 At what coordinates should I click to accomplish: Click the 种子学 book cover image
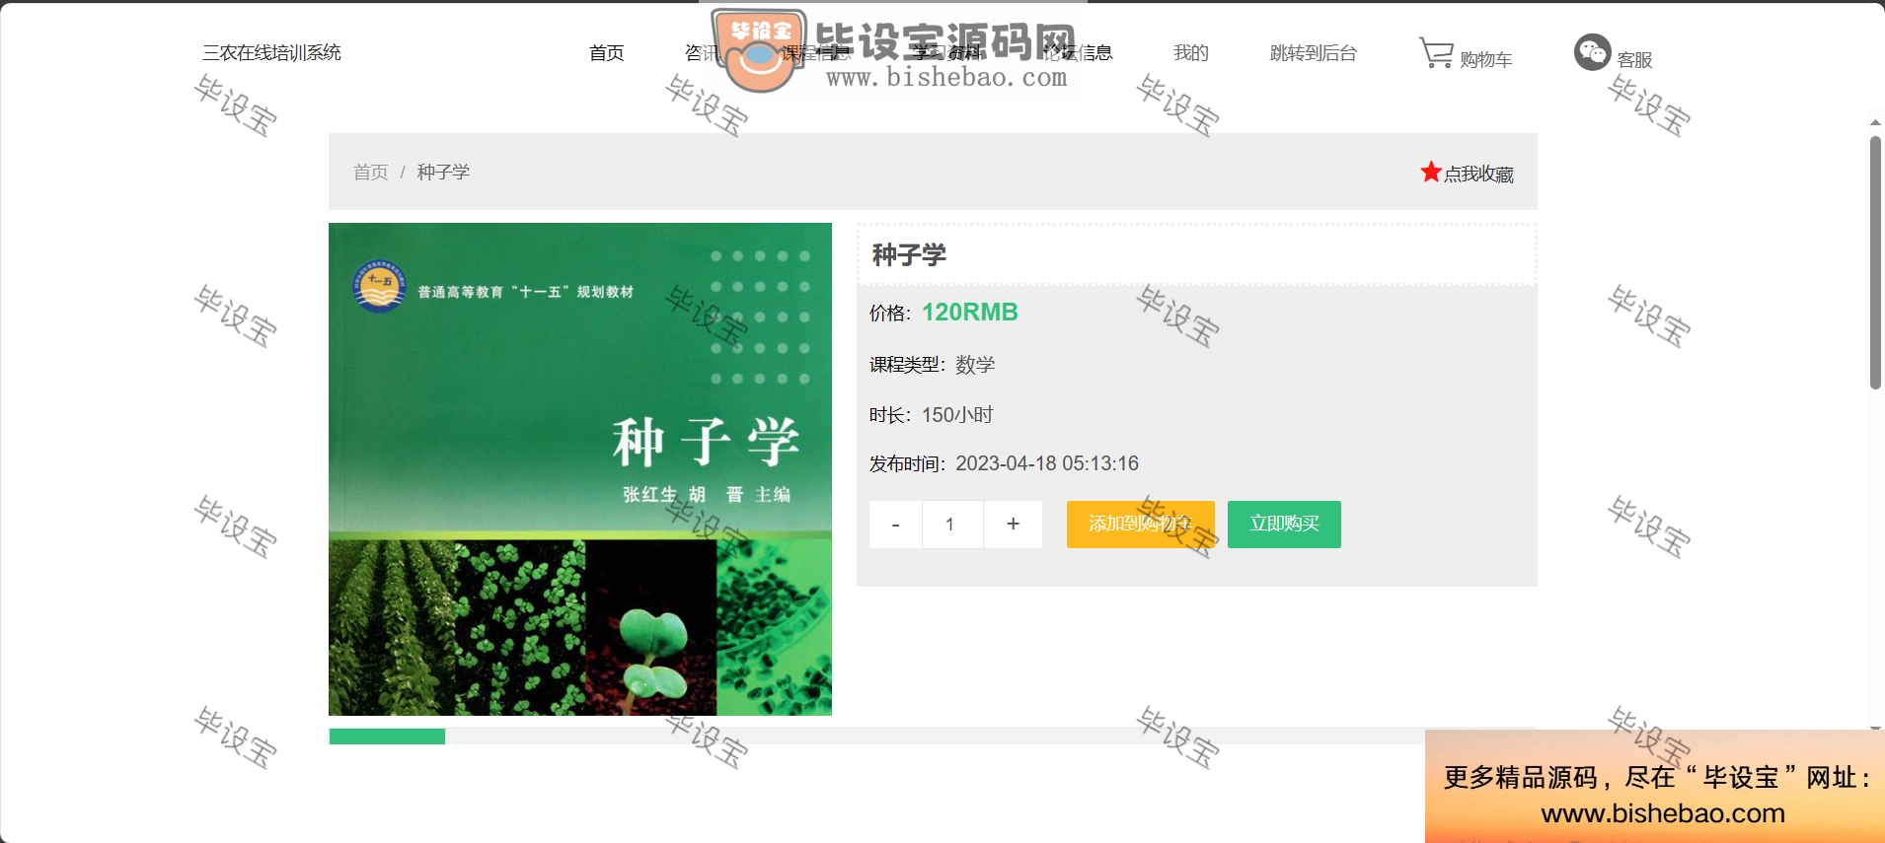[580, 469]
